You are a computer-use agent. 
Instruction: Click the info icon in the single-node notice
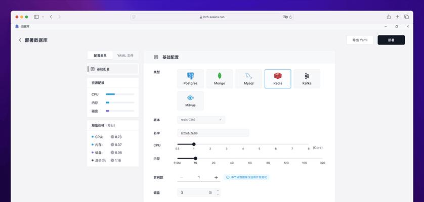click(228, 177)
